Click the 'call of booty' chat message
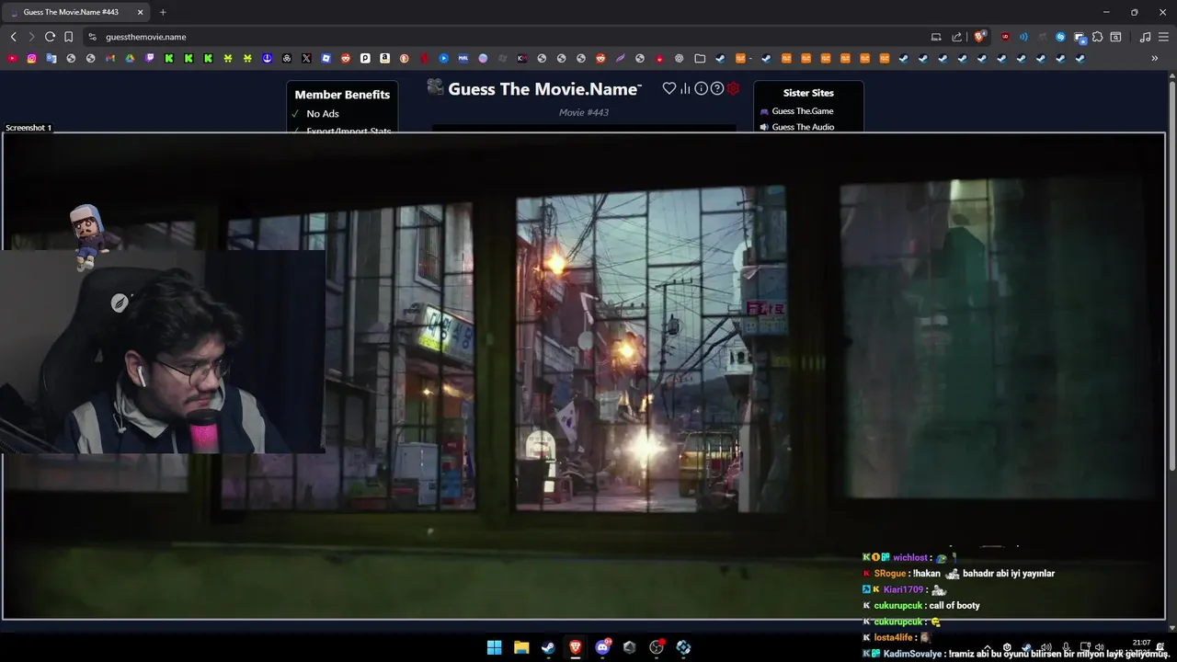Image resolution: width=1177 pixels, height=662 pixels. coord(954,606)
